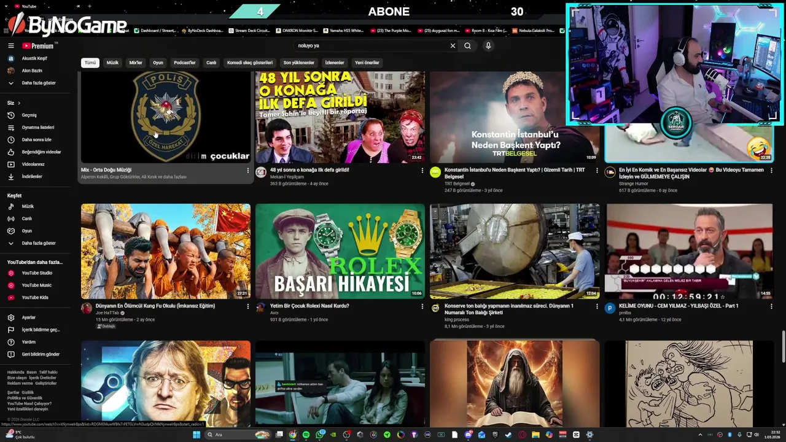Open the YouTube hamburger guide menu
This screenshot has width=786, height=442.
10,45
